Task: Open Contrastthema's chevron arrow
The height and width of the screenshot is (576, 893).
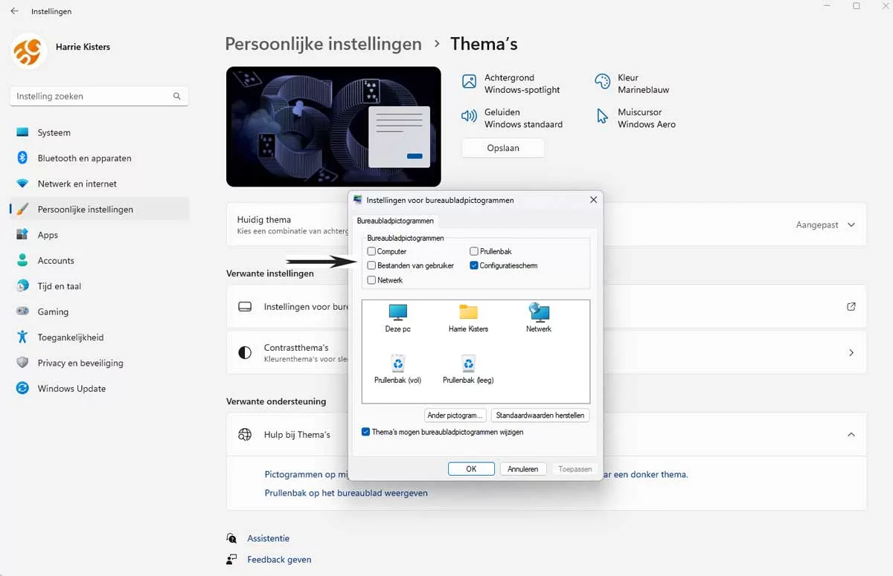Action: click(851, 353)
